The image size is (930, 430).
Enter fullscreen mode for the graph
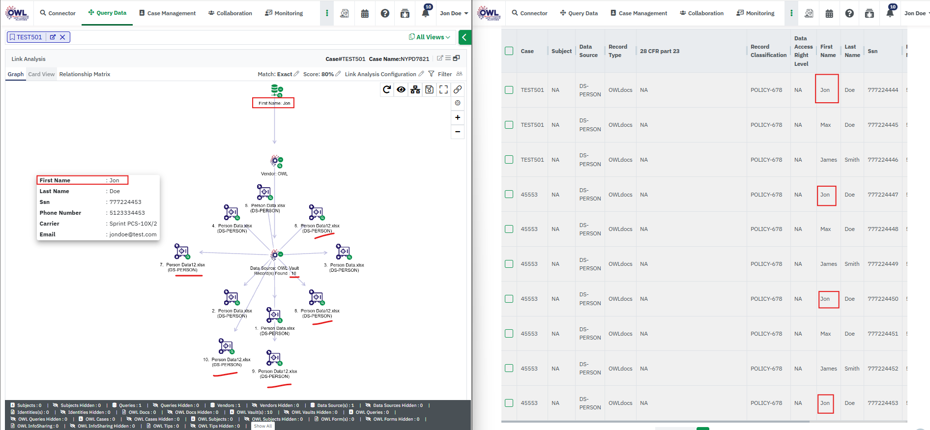coord(443,89)
